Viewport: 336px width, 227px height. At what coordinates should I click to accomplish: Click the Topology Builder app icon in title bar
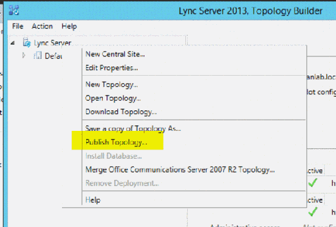(x=14, y=10)
